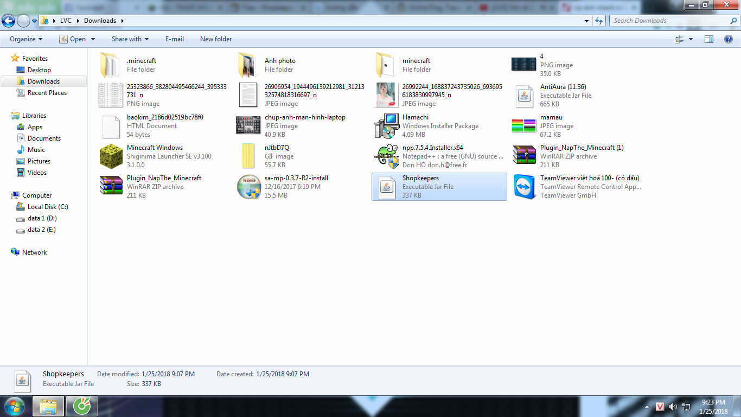Expand the LVC breadcrumb arrow
The width and height of the screenshot is (741, 417).
pyautogui.click(x=78, y=21)
